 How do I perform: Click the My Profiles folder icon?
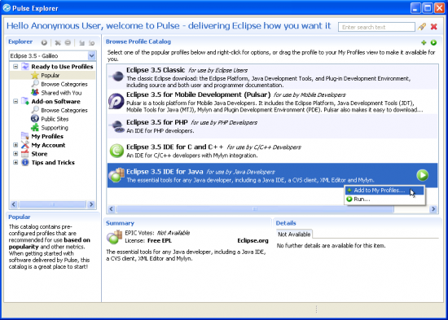click(25, 136)
